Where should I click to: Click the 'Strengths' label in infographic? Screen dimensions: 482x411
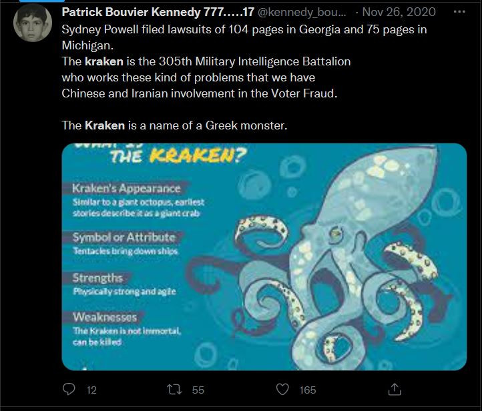(x=97, y=278)
